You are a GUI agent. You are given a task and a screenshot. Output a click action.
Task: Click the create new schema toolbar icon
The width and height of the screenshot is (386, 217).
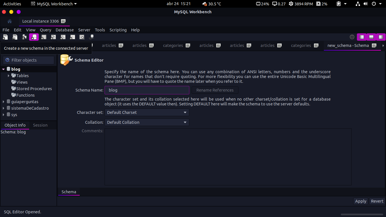tap(34, 37)
